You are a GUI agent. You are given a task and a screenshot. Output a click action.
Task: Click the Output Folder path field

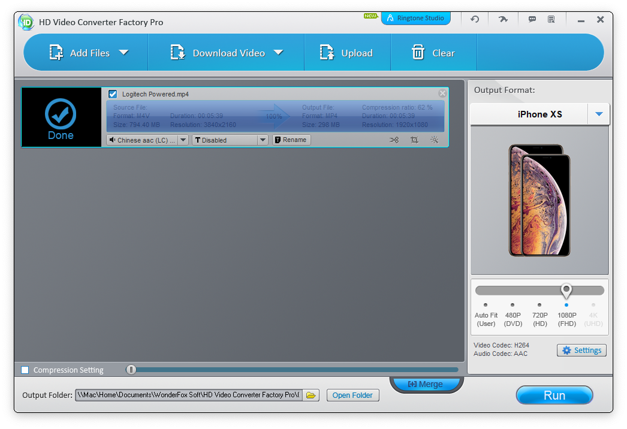(189, 395)
